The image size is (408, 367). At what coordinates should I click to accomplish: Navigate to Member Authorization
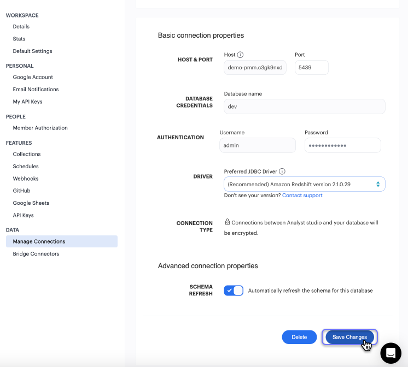coord(40,128)
